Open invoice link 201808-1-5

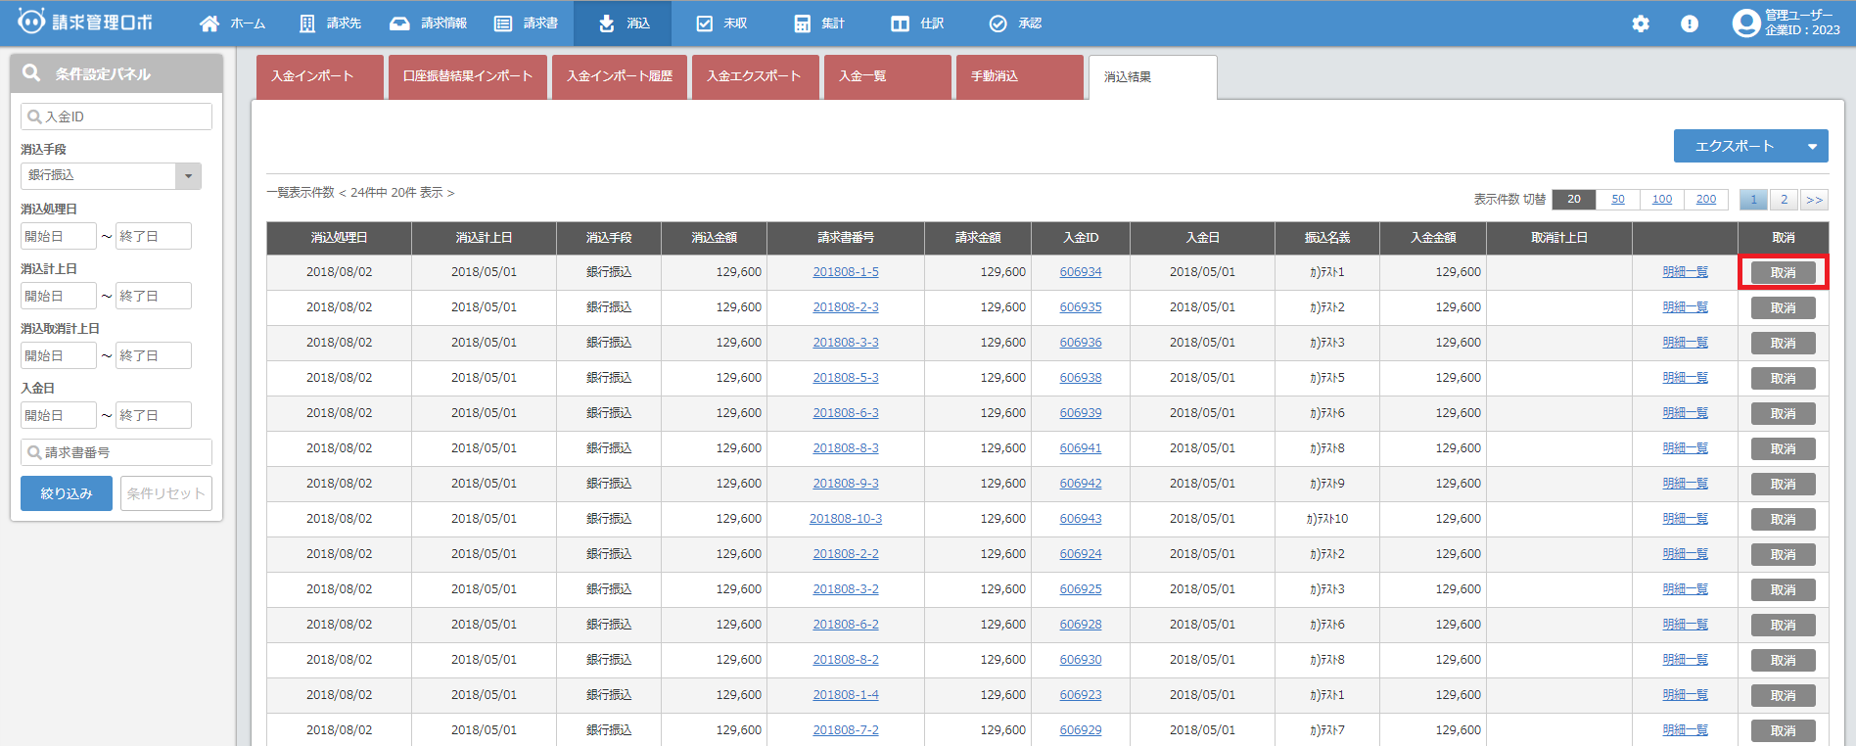tap(845, 272)
